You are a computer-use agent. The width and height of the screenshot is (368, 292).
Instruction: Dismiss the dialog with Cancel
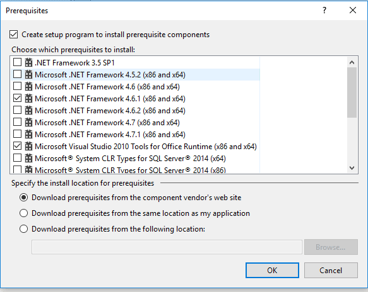coord(331,270)
